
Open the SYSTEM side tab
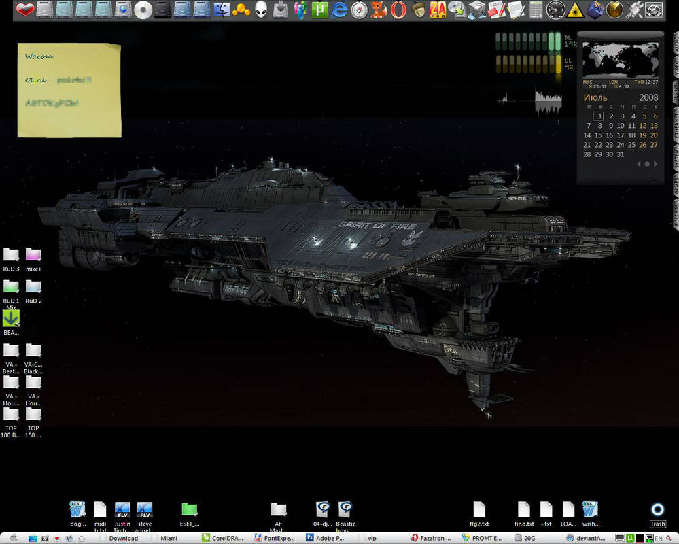click(x=675, y=158)
